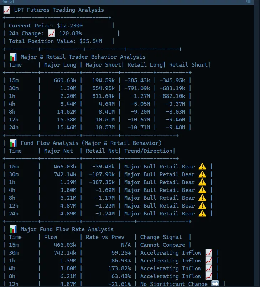This screenshot has height=287, width=260.
Task: Select the -1.69M Retail Net value
Action: tap(105, 190)
